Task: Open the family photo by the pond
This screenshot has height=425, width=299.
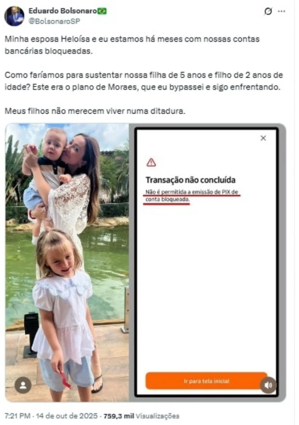Action: pos(67,263)
